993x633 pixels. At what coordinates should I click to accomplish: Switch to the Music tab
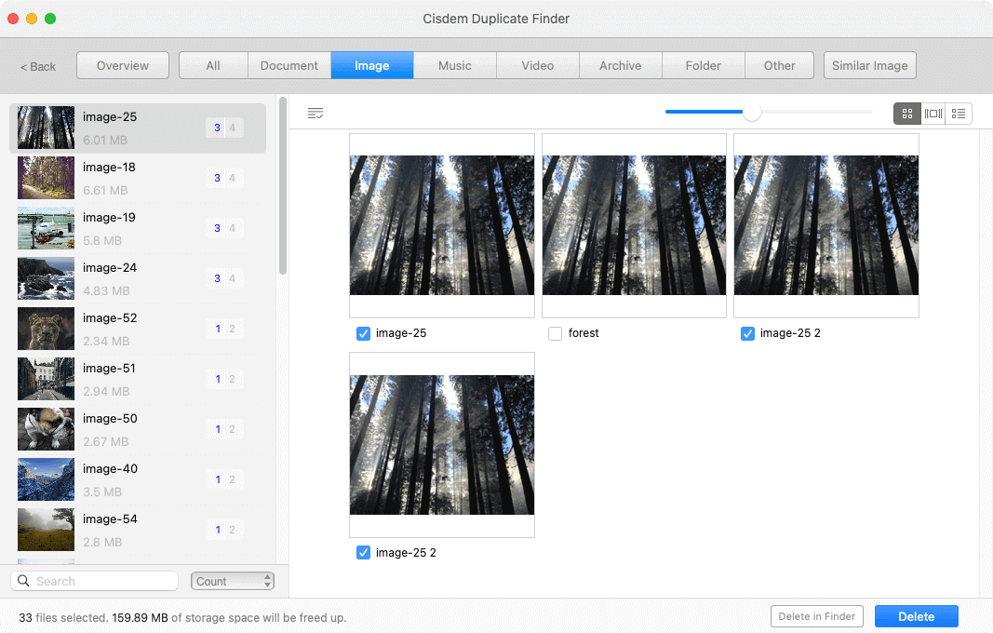pyautogui.click(x=454, y=65)
